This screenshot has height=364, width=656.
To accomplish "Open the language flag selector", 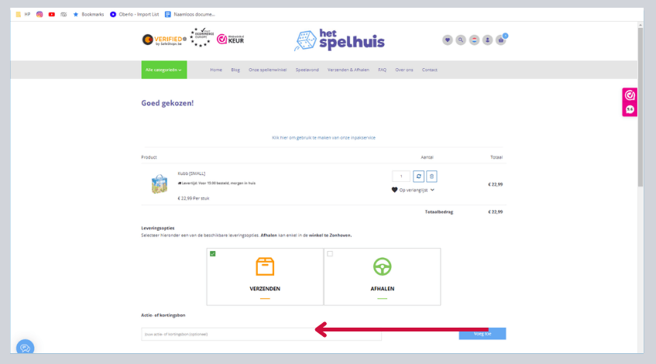I will coord(474,39).
